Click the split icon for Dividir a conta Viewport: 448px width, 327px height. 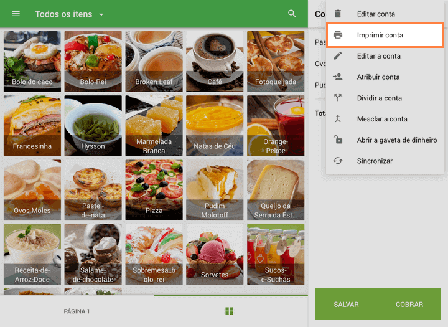pyautogui.click(x=338, y=98)
